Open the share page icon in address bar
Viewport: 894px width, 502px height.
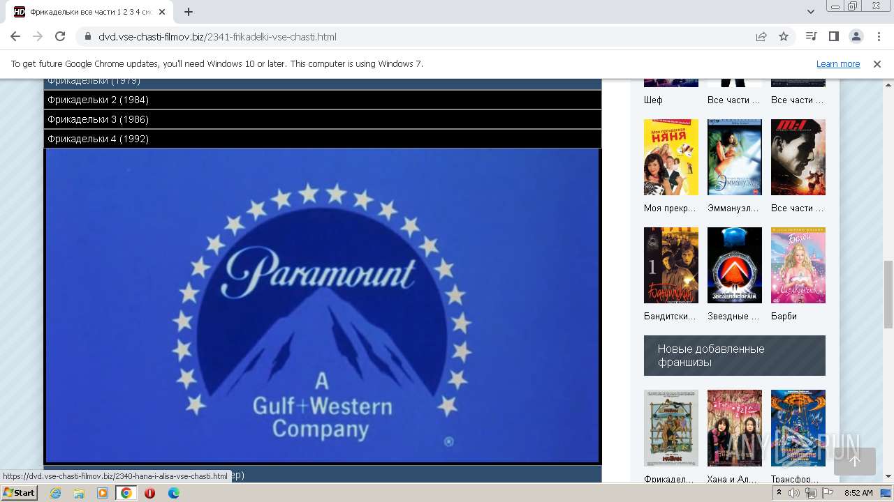[761, 36]
